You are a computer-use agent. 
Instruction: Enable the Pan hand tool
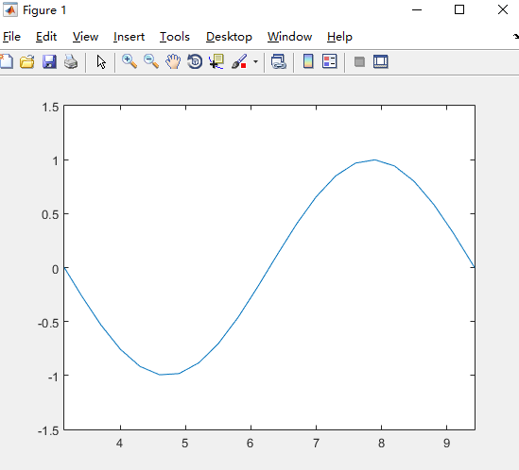tap(173, 61)
